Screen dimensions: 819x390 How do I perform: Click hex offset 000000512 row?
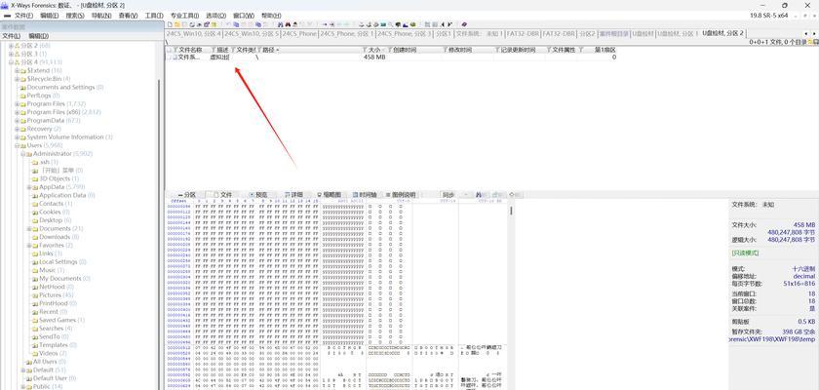[179, 348]
